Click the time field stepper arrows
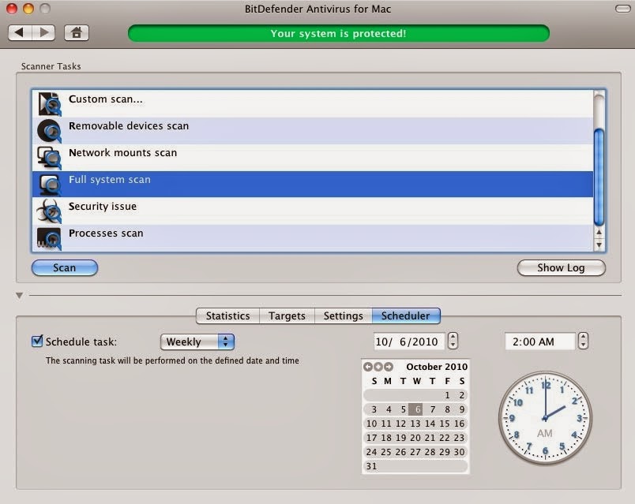635x504 pixels. click(x=583, y=341)
